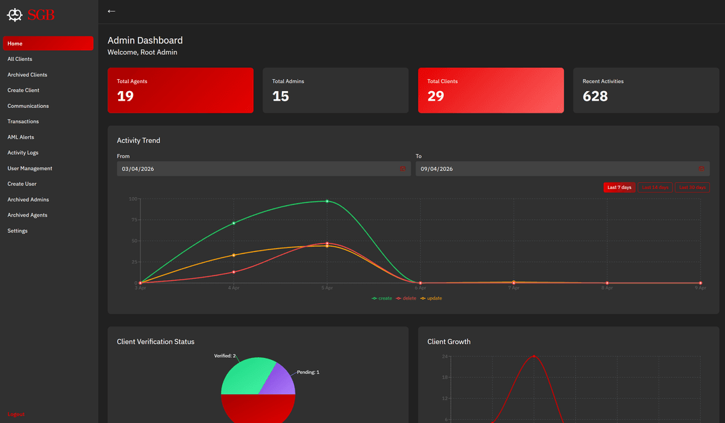This screenshot has height=423, width=725.
Task: Open the Total Clients card
Action: click(x=491, y=90)
